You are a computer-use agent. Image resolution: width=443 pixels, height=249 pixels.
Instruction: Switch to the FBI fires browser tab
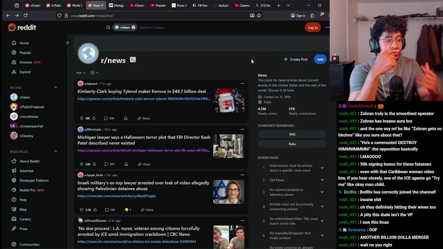pos(200,5)
